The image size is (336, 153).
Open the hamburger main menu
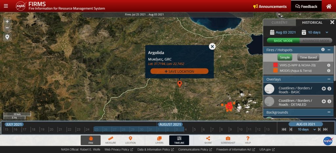tap(6, 6)
